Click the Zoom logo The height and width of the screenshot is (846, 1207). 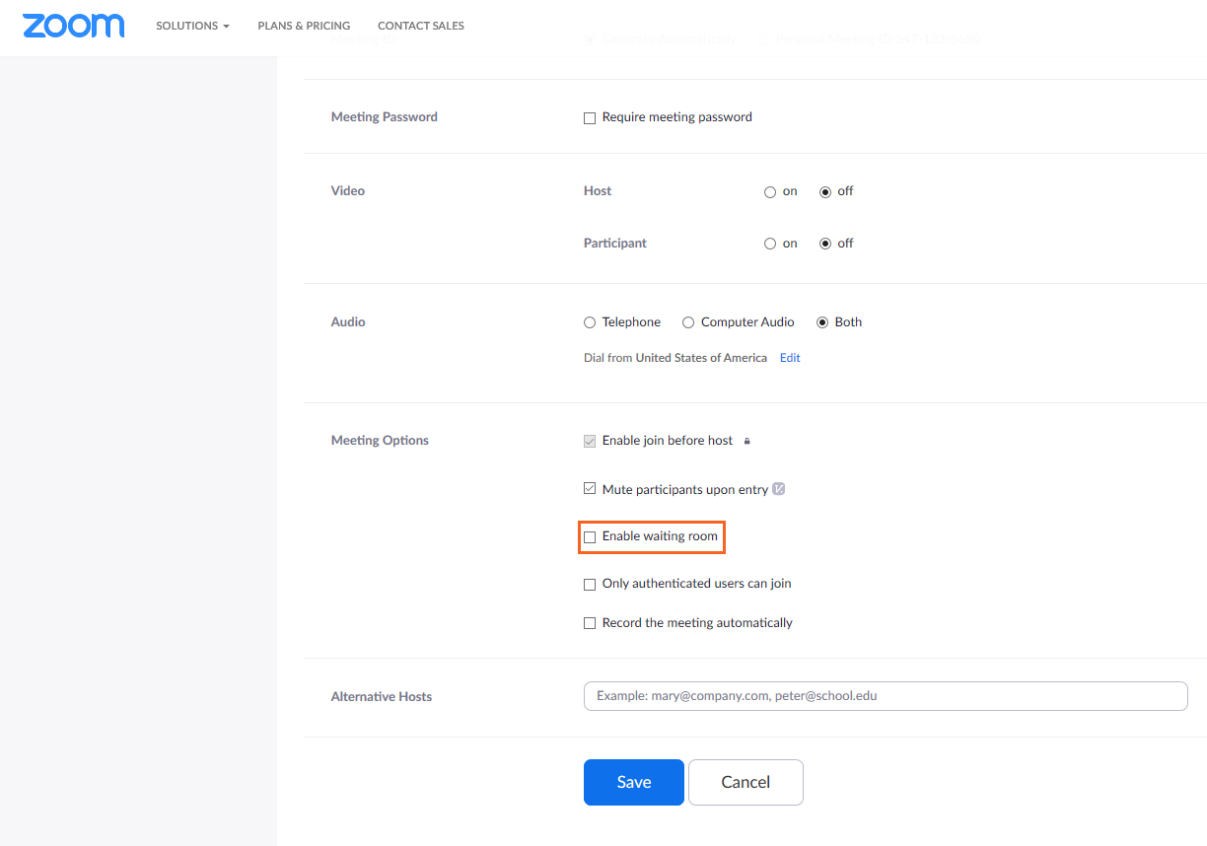coord(73,26)
